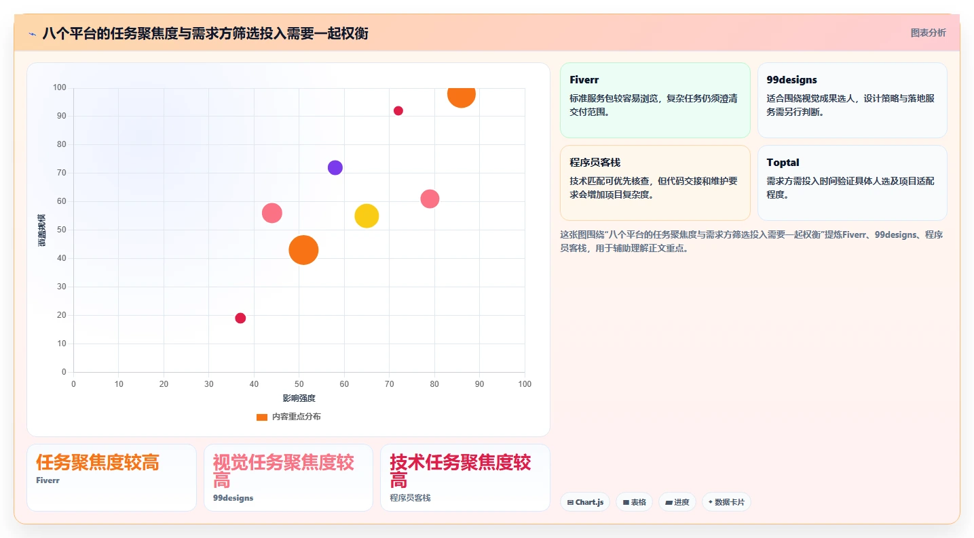Select the small red bubble at coverage 19
The width and height of the screenshot is (974, 538).
(240, 318)
